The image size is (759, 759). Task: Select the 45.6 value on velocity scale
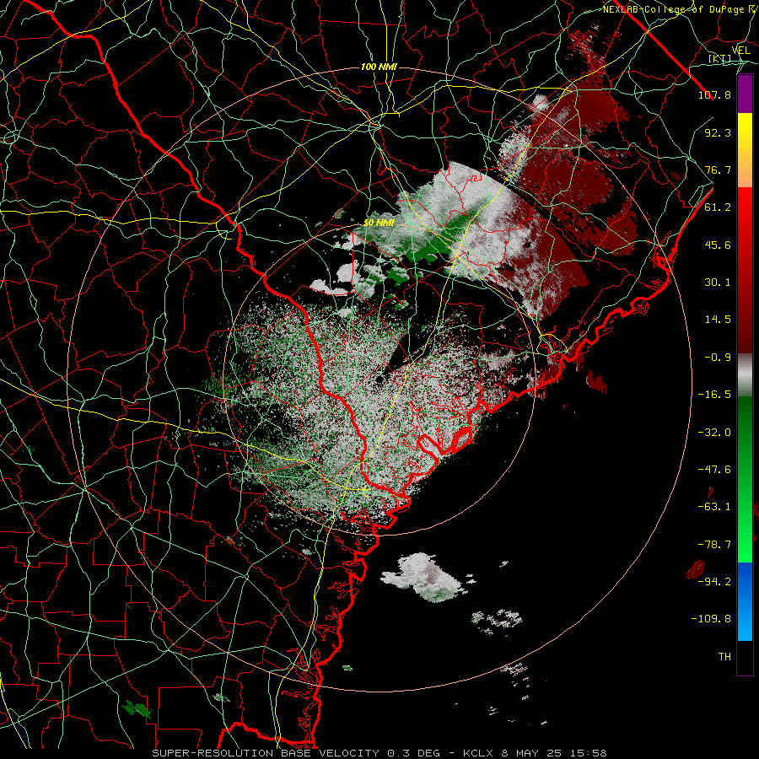coord(718,245)
